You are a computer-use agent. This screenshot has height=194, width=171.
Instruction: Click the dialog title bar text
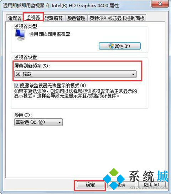point(61,6)
